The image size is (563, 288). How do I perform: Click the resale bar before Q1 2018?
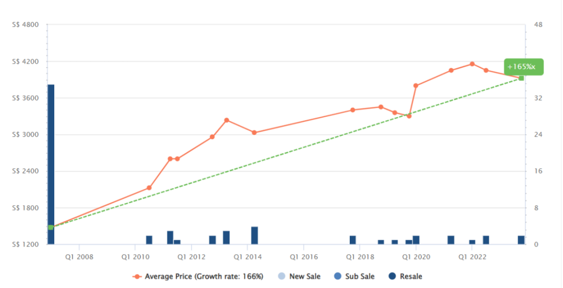click(x=352, y=240)
